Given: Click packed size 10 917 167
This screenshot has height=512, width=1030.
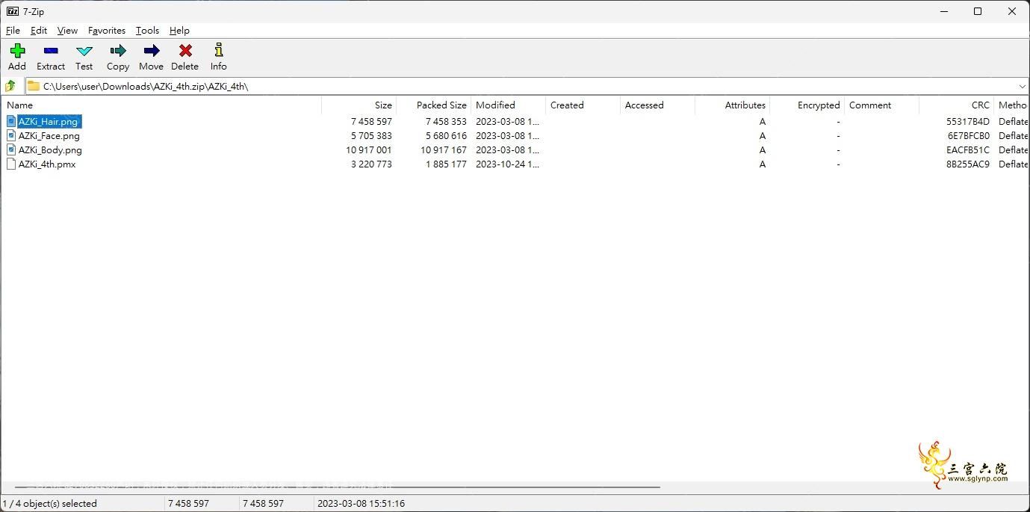Looking at the screenshot, I should [443, 149].
